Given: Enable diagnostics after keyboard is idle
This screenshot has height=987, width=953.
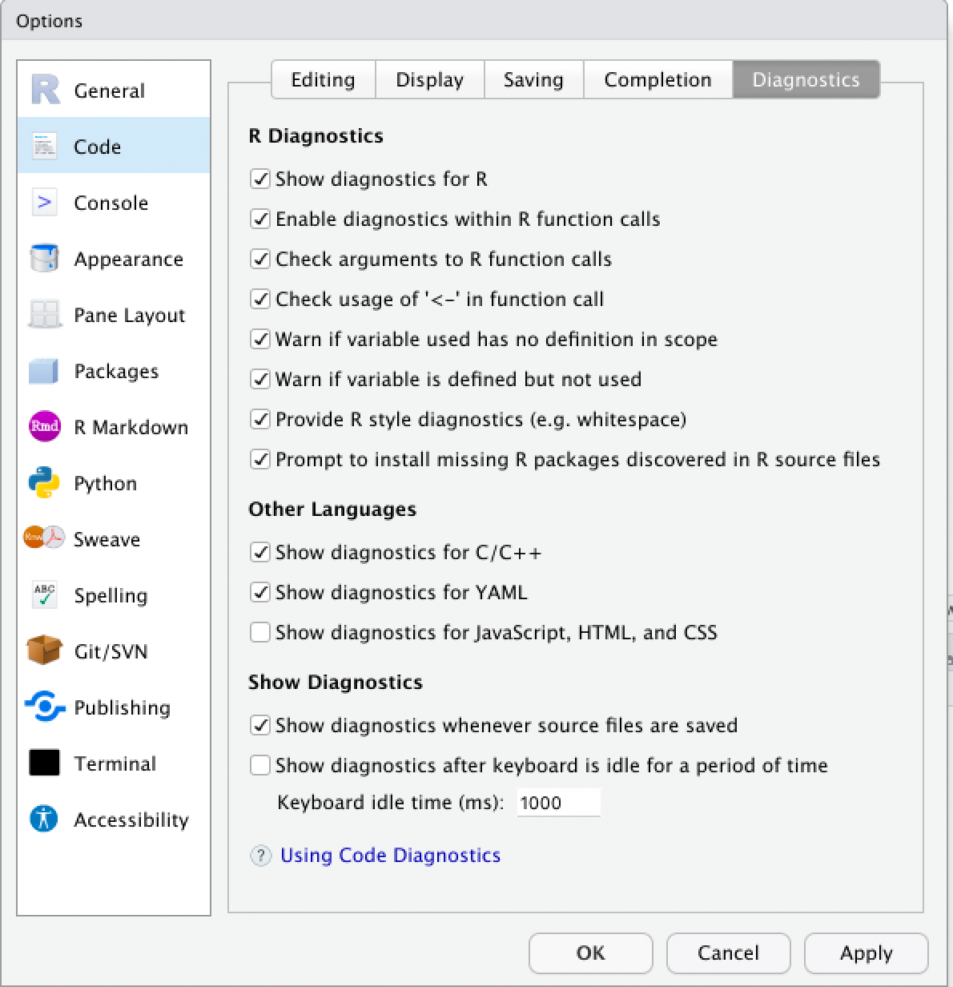Looking at the screenshot, I should pos(260,765).
